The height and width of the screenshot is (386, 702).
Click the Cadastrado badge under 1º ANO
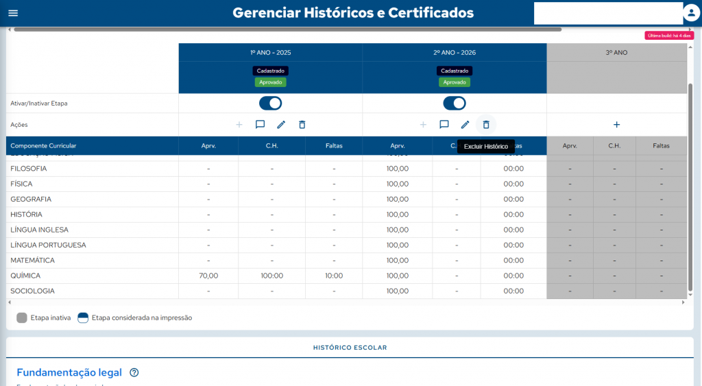[270, 71]
